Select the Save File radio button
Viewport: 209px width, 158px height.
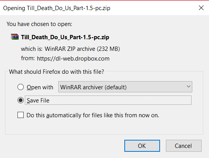tap(21, 100)
